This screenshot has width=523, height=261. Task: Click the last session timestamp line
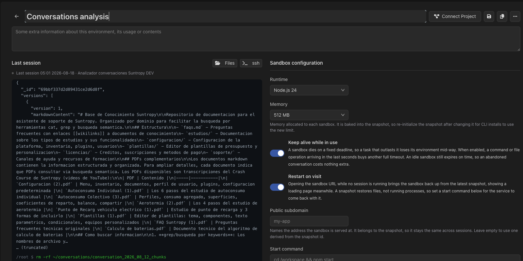click(x=85, y=73)
